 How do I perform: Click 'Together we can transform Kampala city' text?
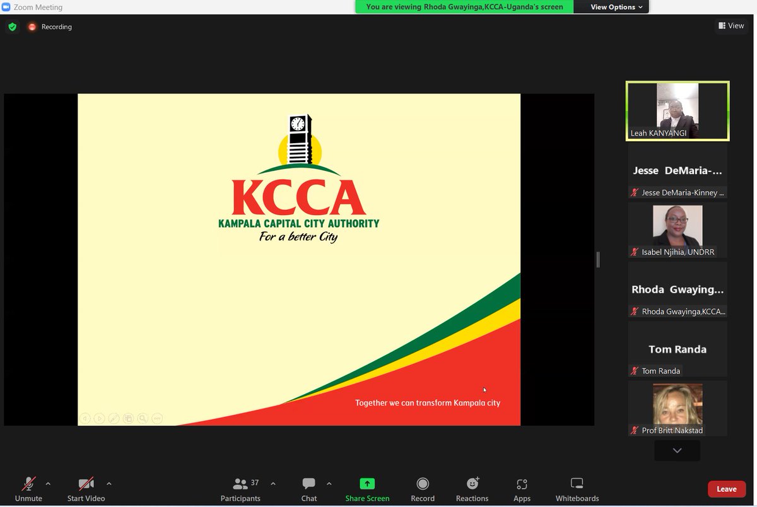tap(428, 402)
